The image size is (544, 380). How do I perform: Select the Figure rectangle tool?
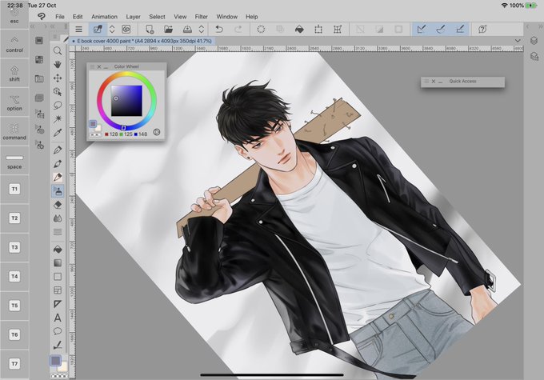click(x=58, y=276)
